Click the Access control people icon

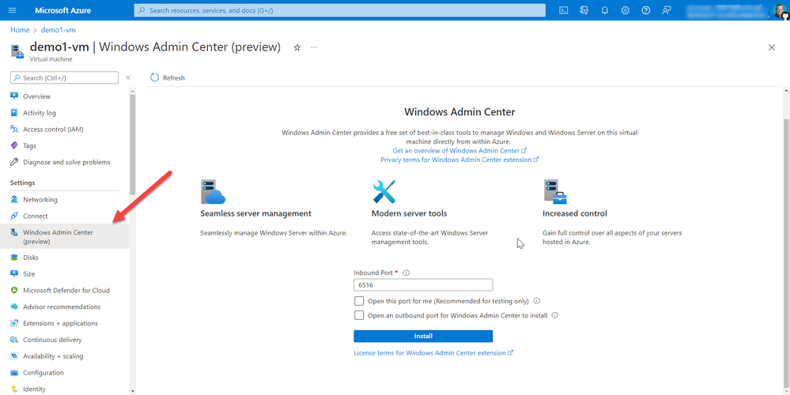(14, 130)
